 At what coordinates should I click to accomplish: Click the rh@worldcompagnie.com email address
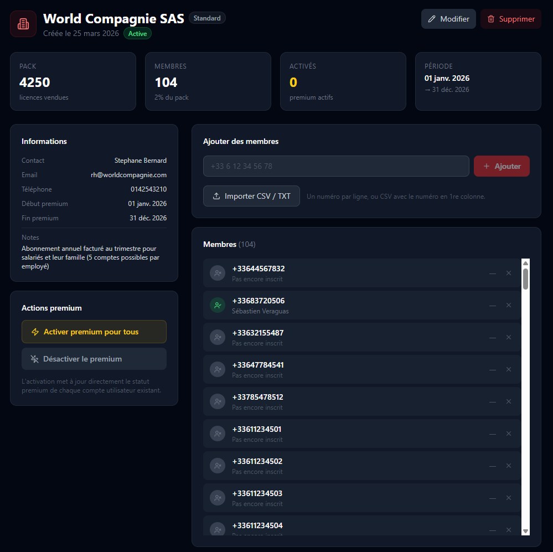(x=128, y=175)
